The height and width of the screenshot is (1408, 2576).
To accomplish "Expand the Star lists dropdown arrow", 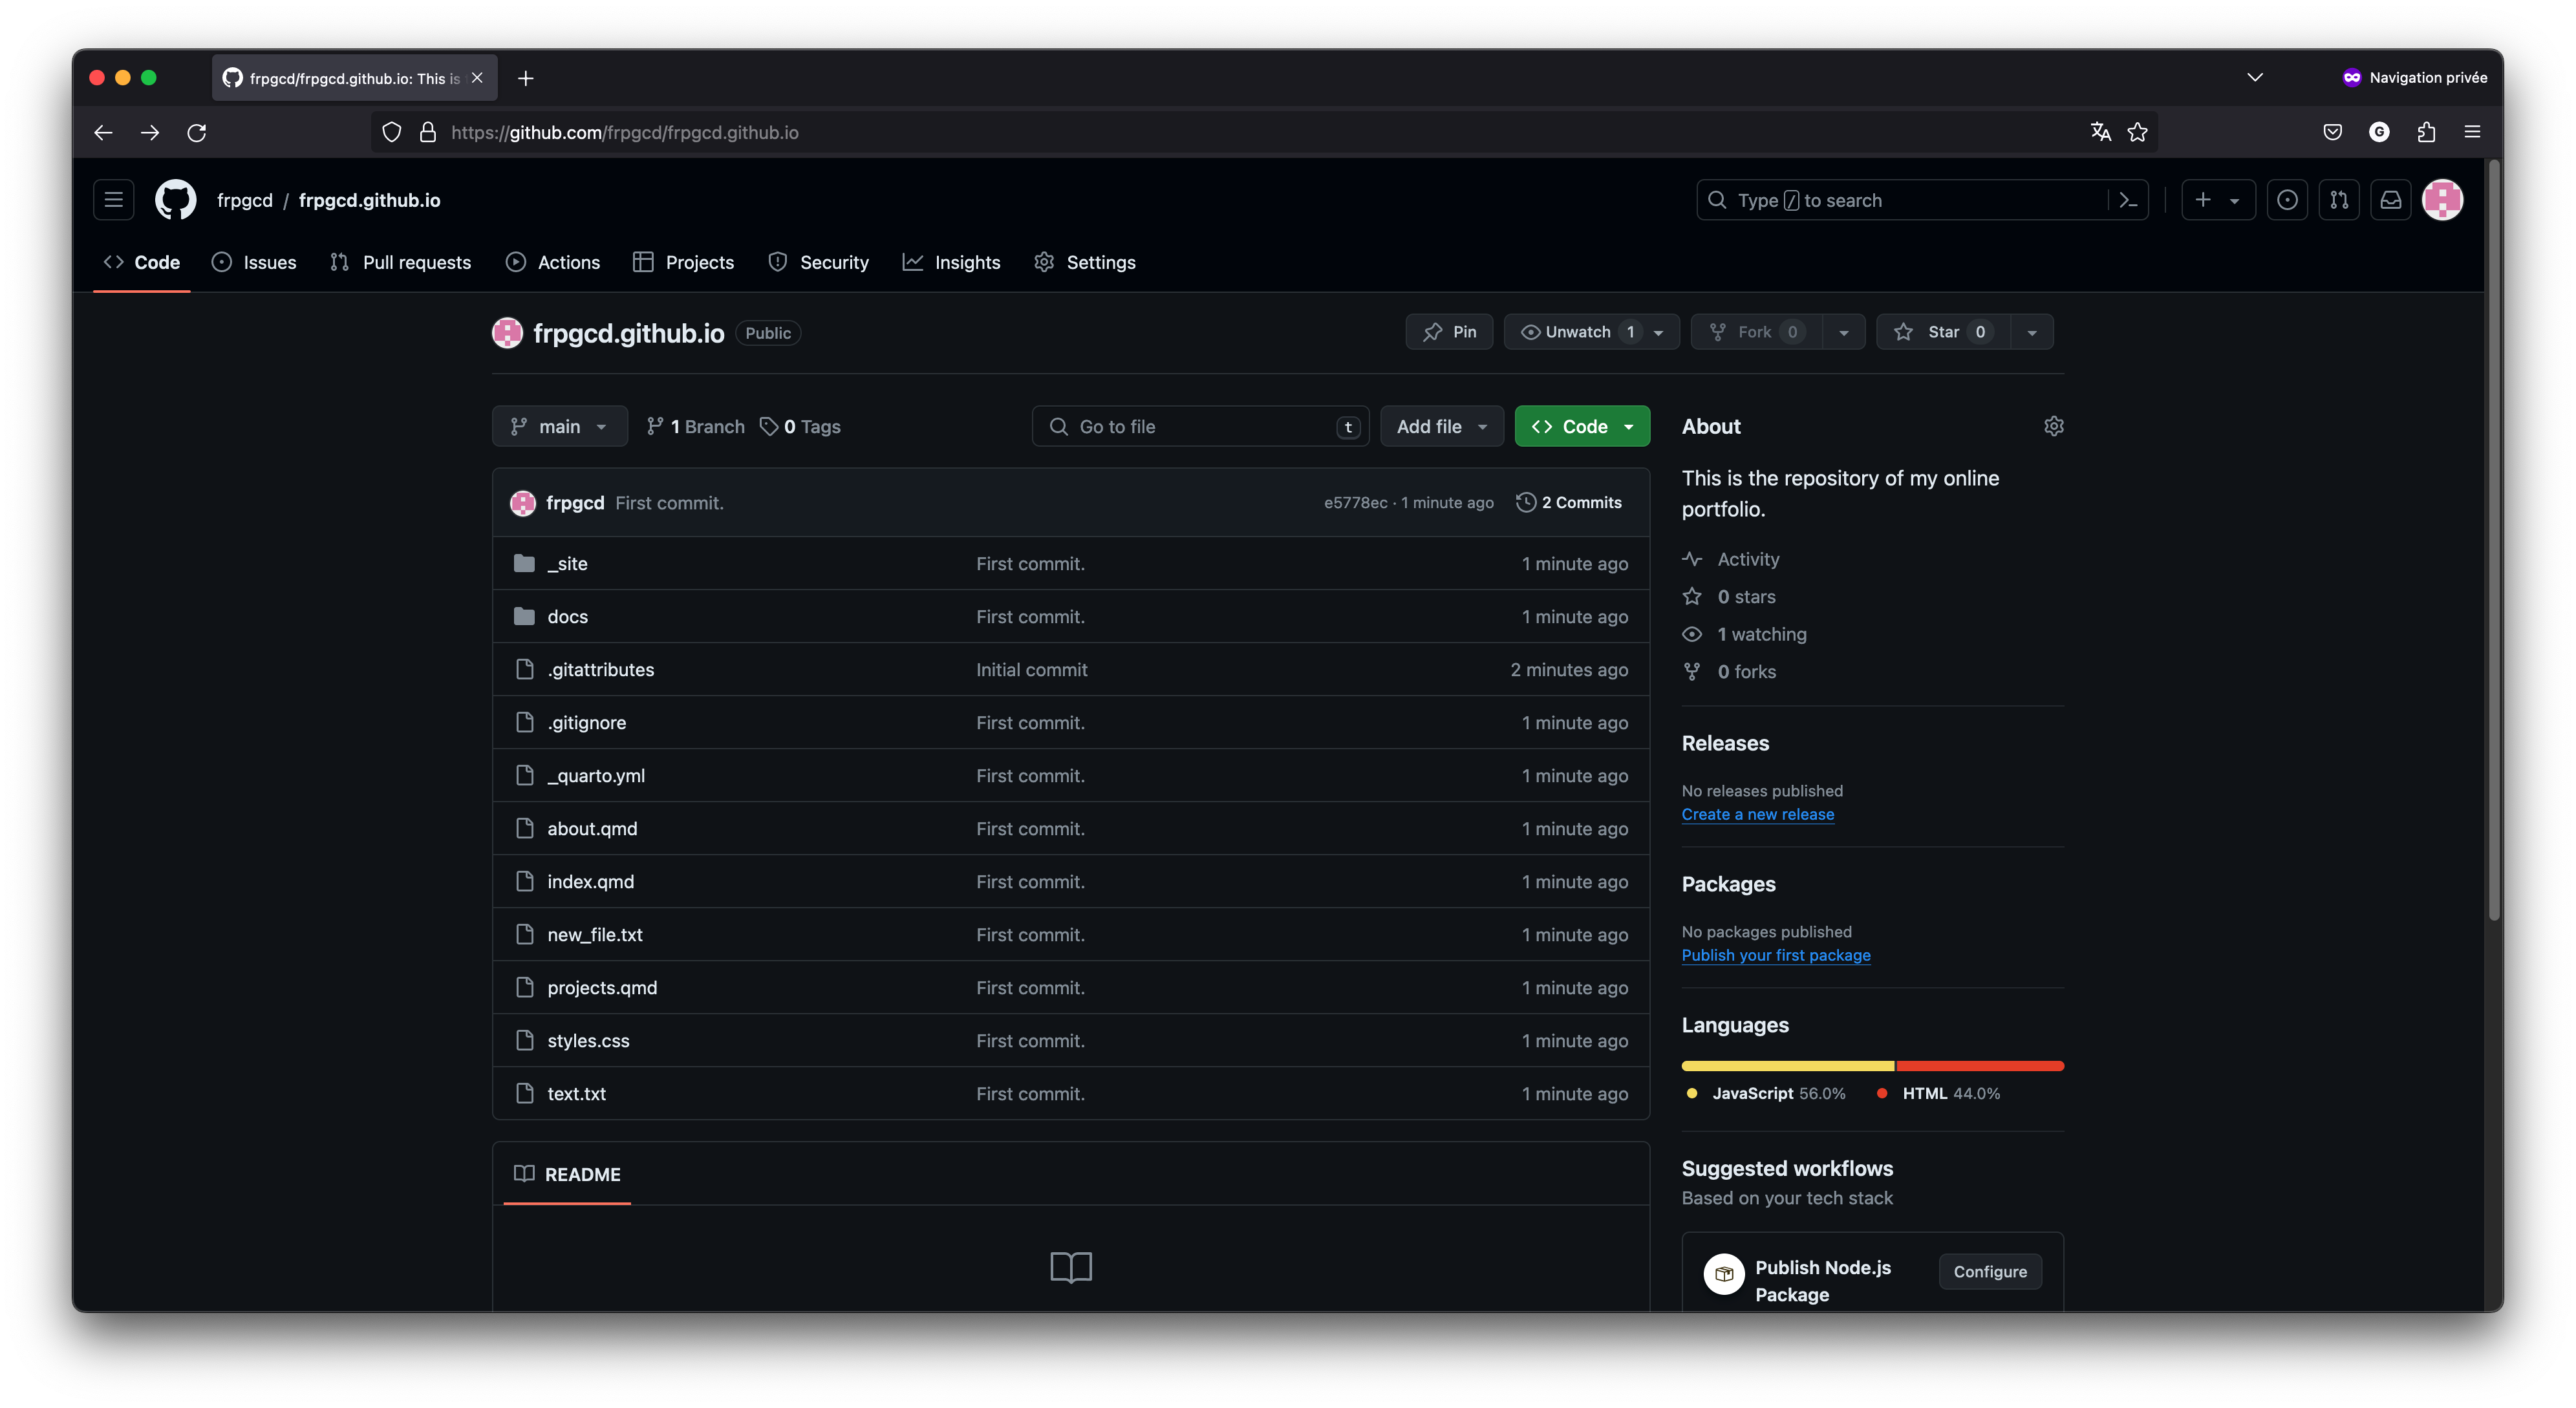I will 2032,332.
